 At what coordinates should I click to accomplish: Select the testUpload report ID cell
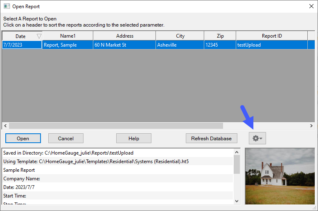tap(272, 45)
